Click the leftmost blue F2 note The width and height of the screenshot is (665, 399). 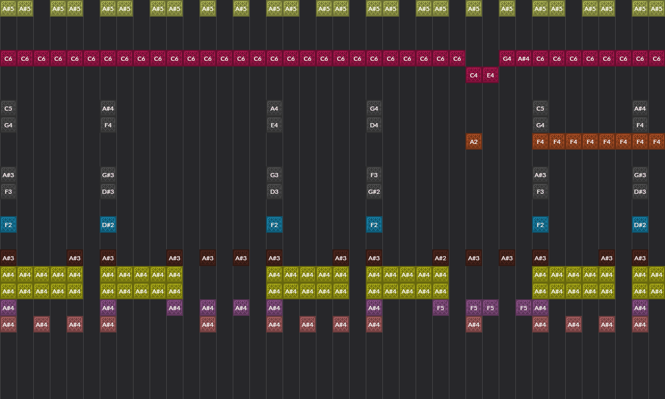point(8,224)
